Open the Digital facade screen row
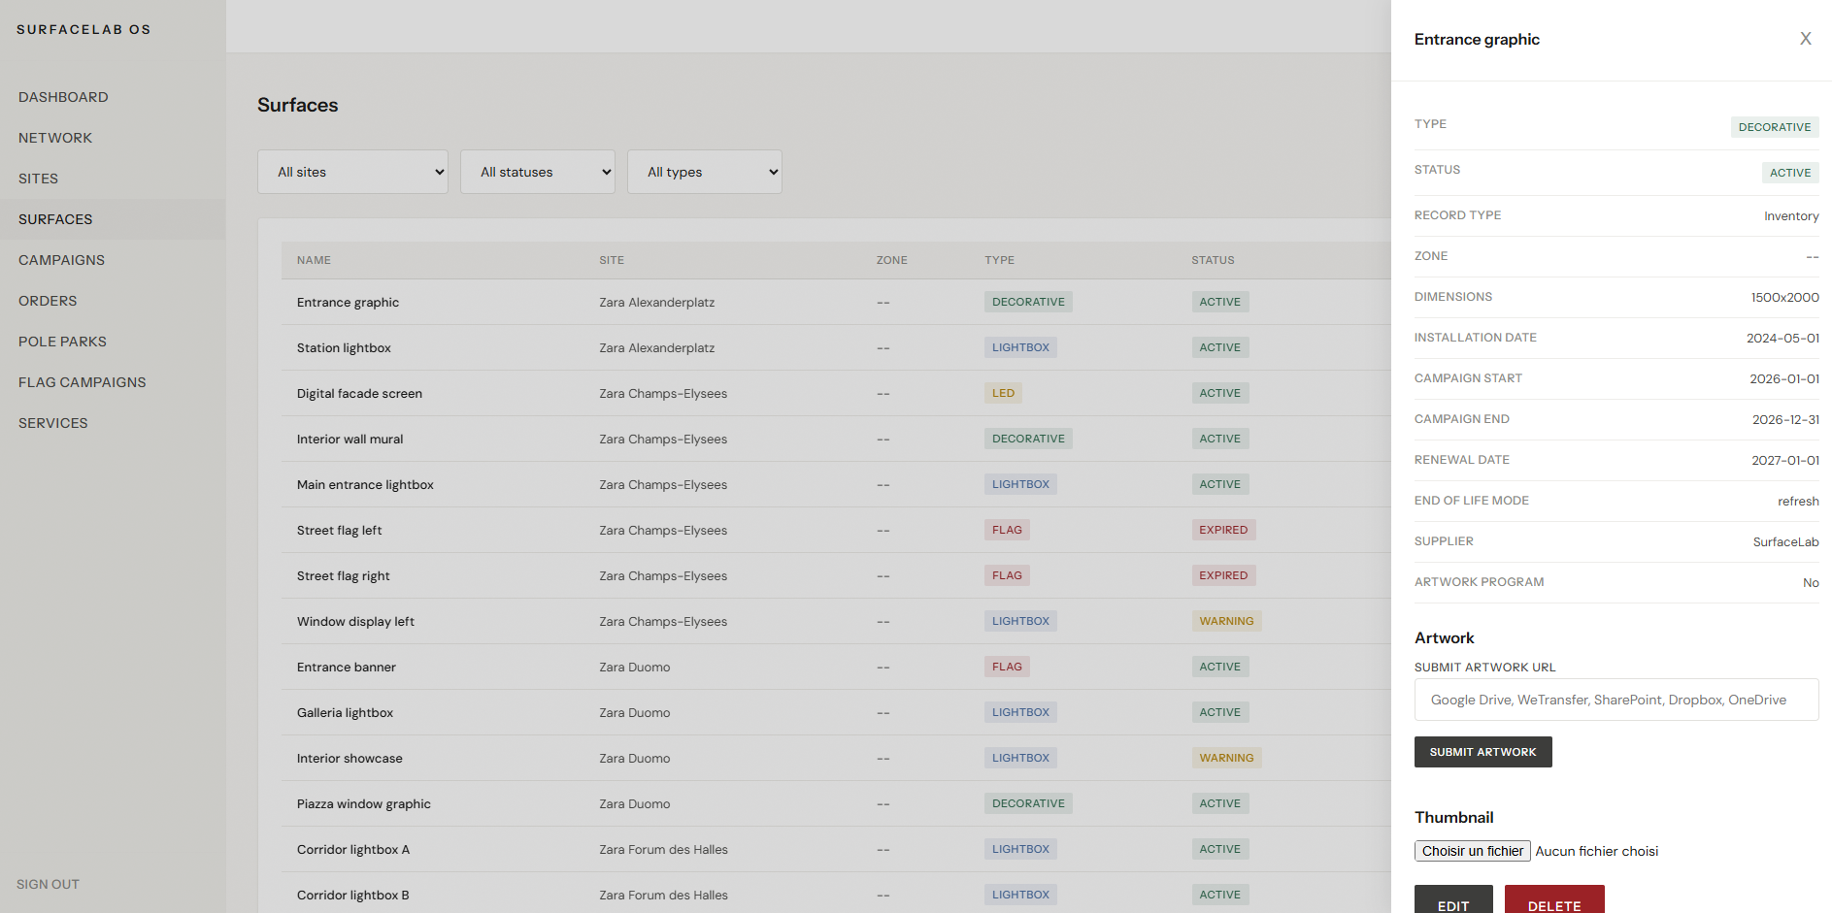This screenshot has height=913, width=1832. pyautogui.click(x=359, y=394)
